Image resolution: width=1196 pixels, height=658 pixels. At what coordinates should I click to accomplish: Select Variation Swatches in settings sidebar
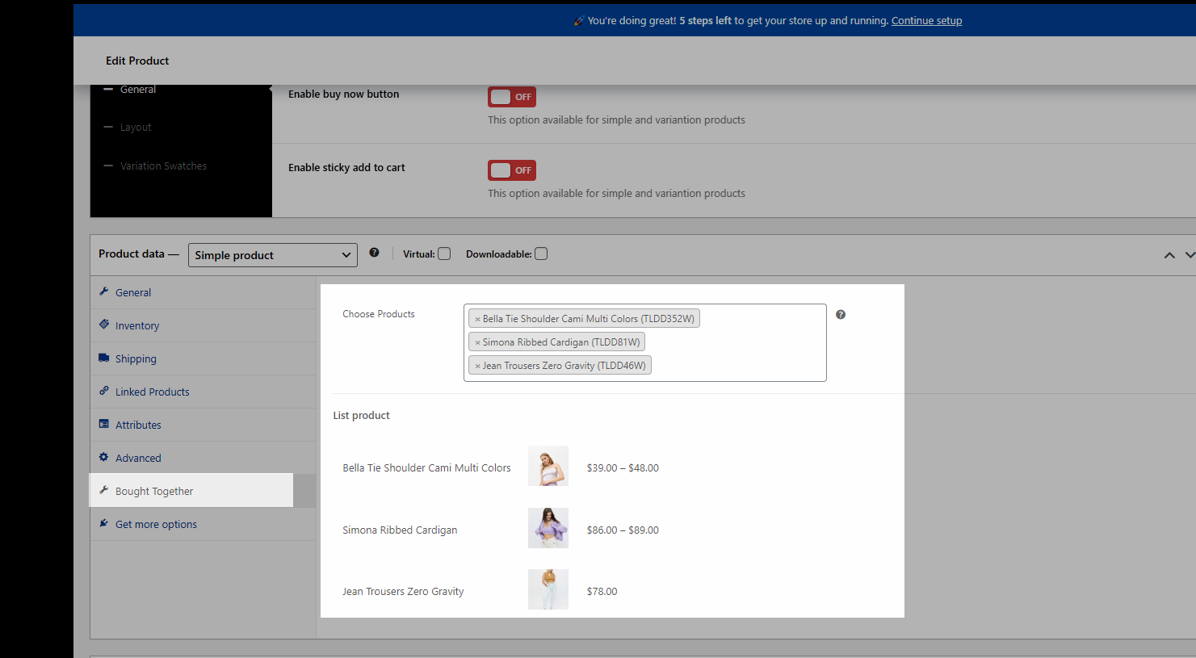[163, 166]
